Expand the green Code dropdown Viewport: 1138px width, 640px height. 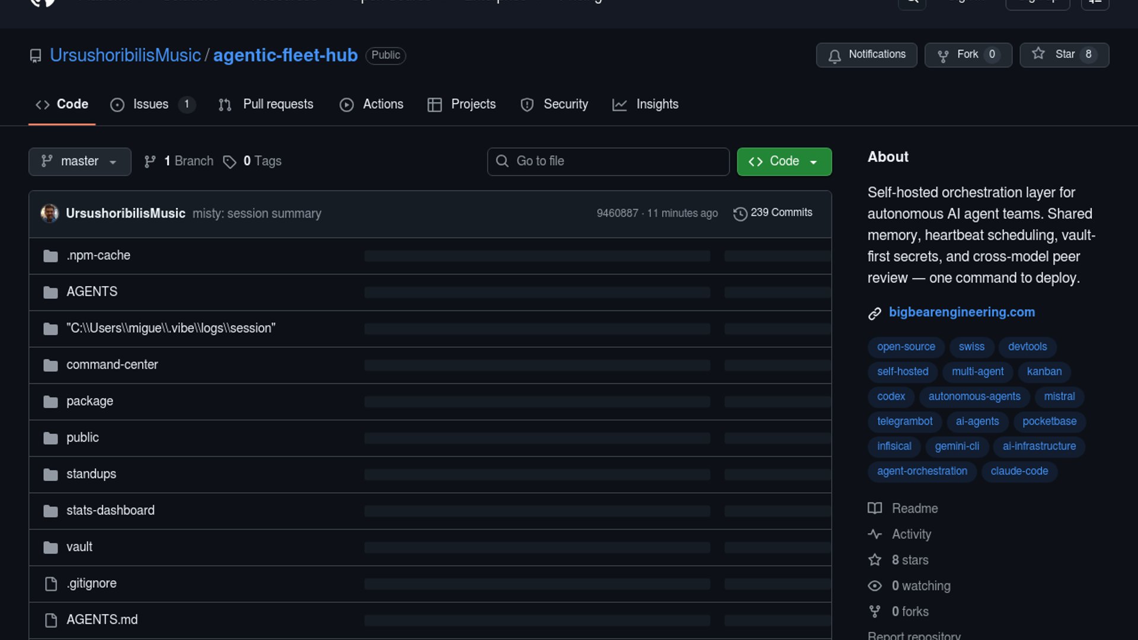pos(784,161)
